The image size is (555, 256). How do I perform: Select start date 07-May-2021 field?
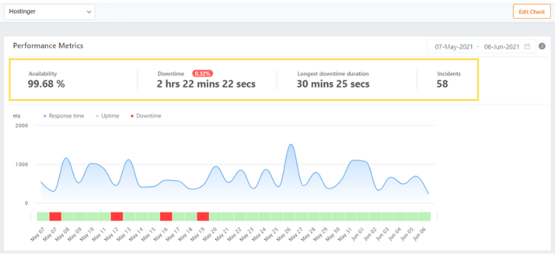(454, 46)
